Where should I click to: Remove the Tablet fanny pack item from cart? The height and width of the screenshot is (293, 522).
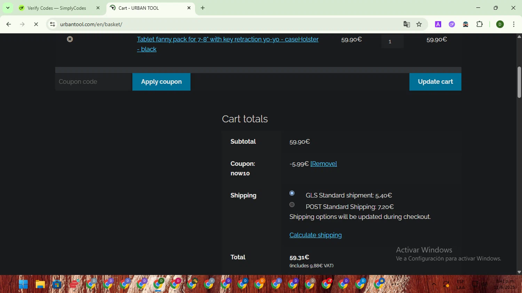click(x=70, y=39)
